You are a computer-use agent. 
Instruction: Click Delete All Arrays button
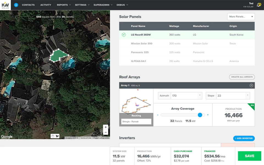pos(242,77)
